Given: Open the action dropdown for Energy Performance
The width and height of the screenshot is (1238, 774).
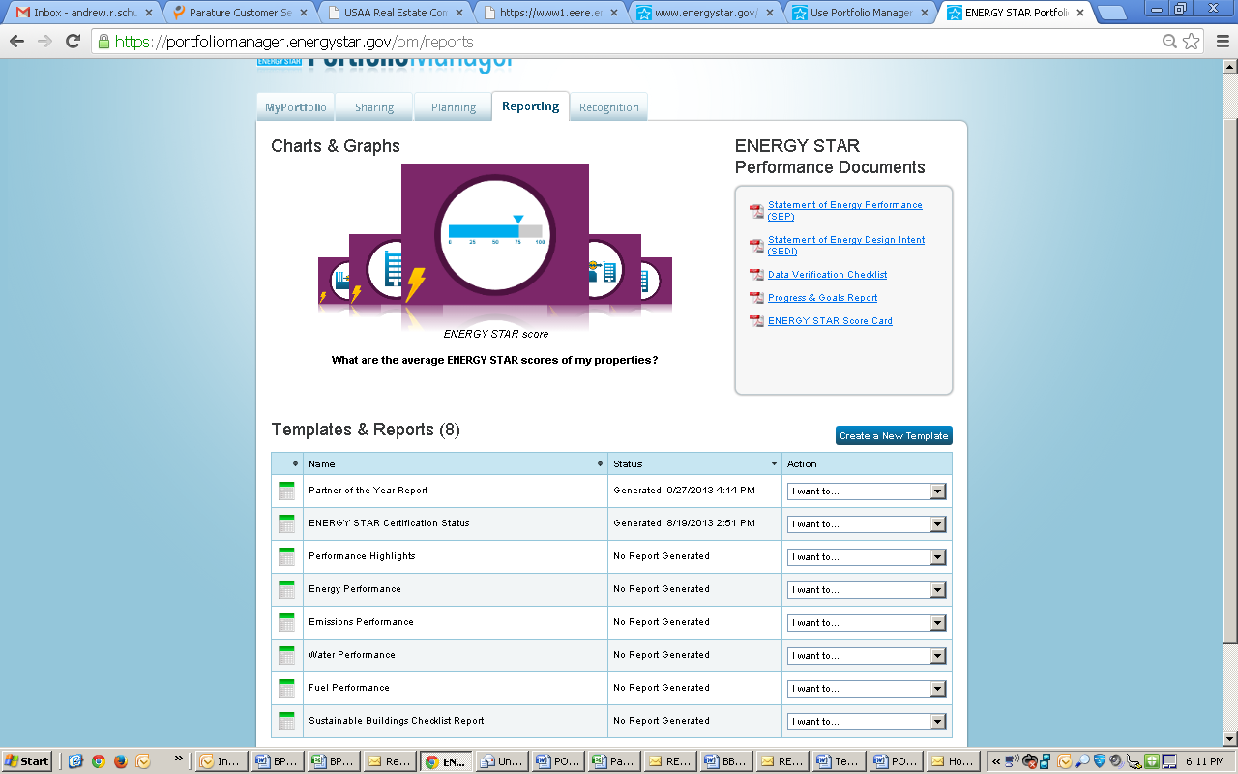Looking at the screenshot, I should click(x=867, y=590).
